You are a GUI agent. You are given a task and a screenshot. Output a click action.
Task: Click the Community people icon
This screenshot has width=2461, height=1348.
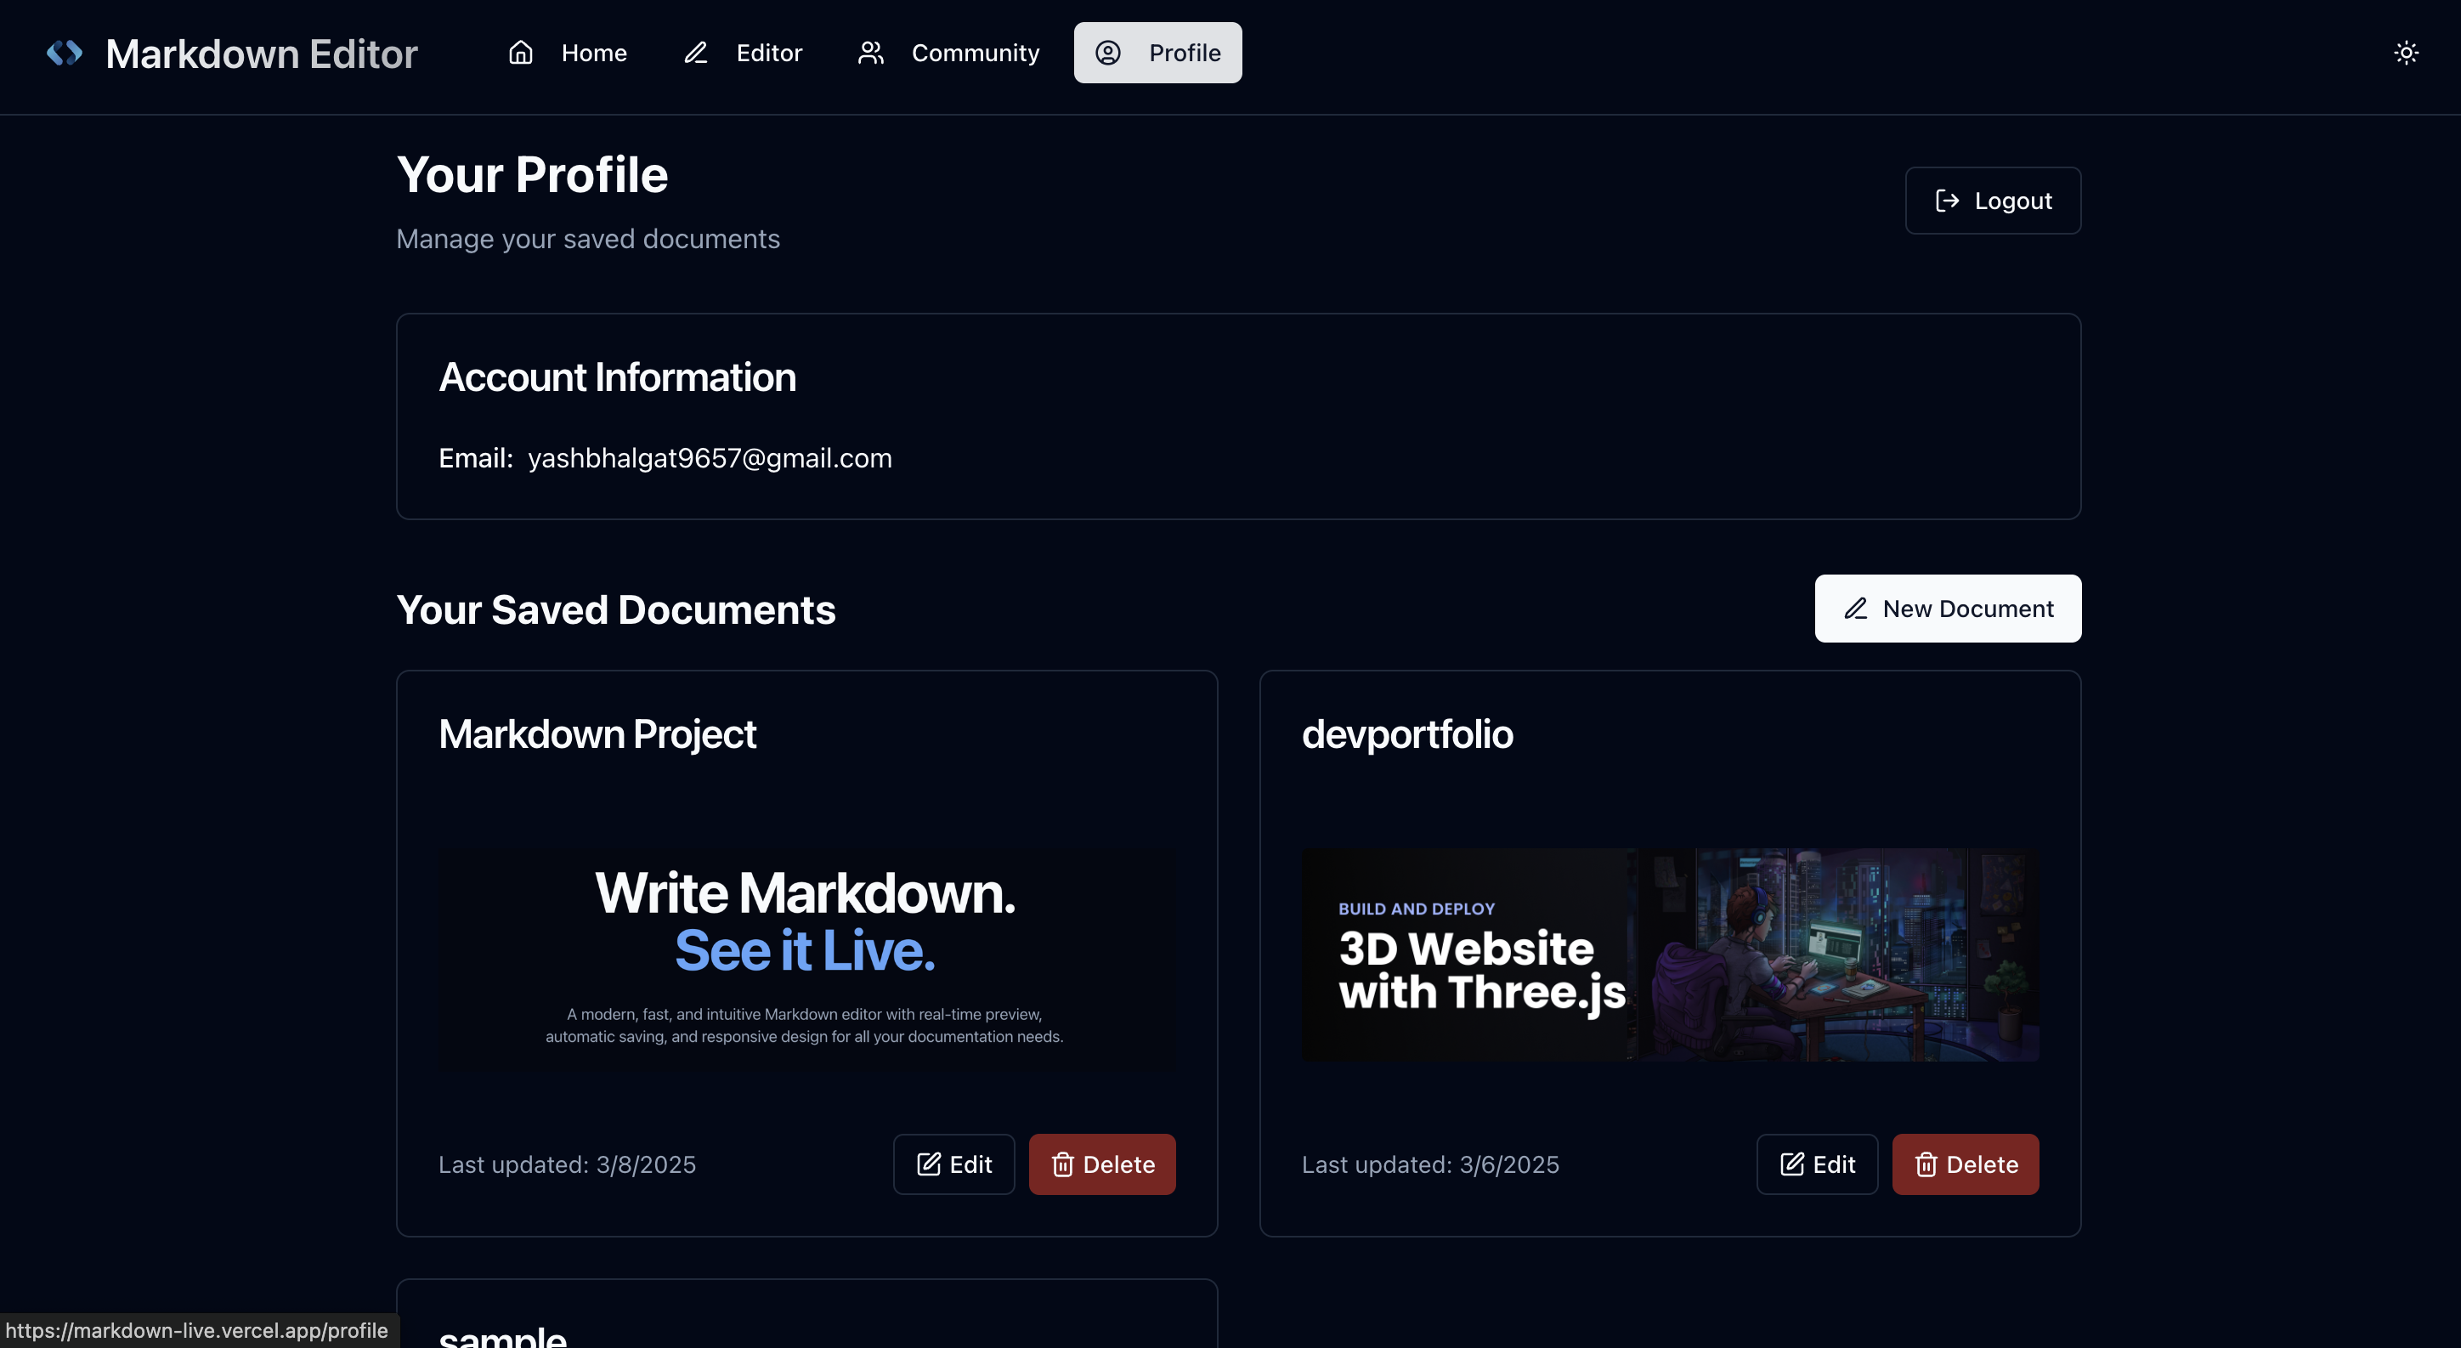tap(870, 53)
